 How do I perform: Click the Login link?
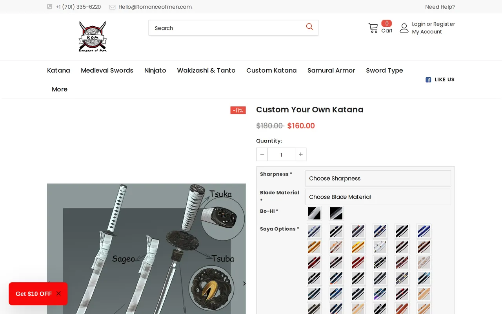tap(418, 24)
